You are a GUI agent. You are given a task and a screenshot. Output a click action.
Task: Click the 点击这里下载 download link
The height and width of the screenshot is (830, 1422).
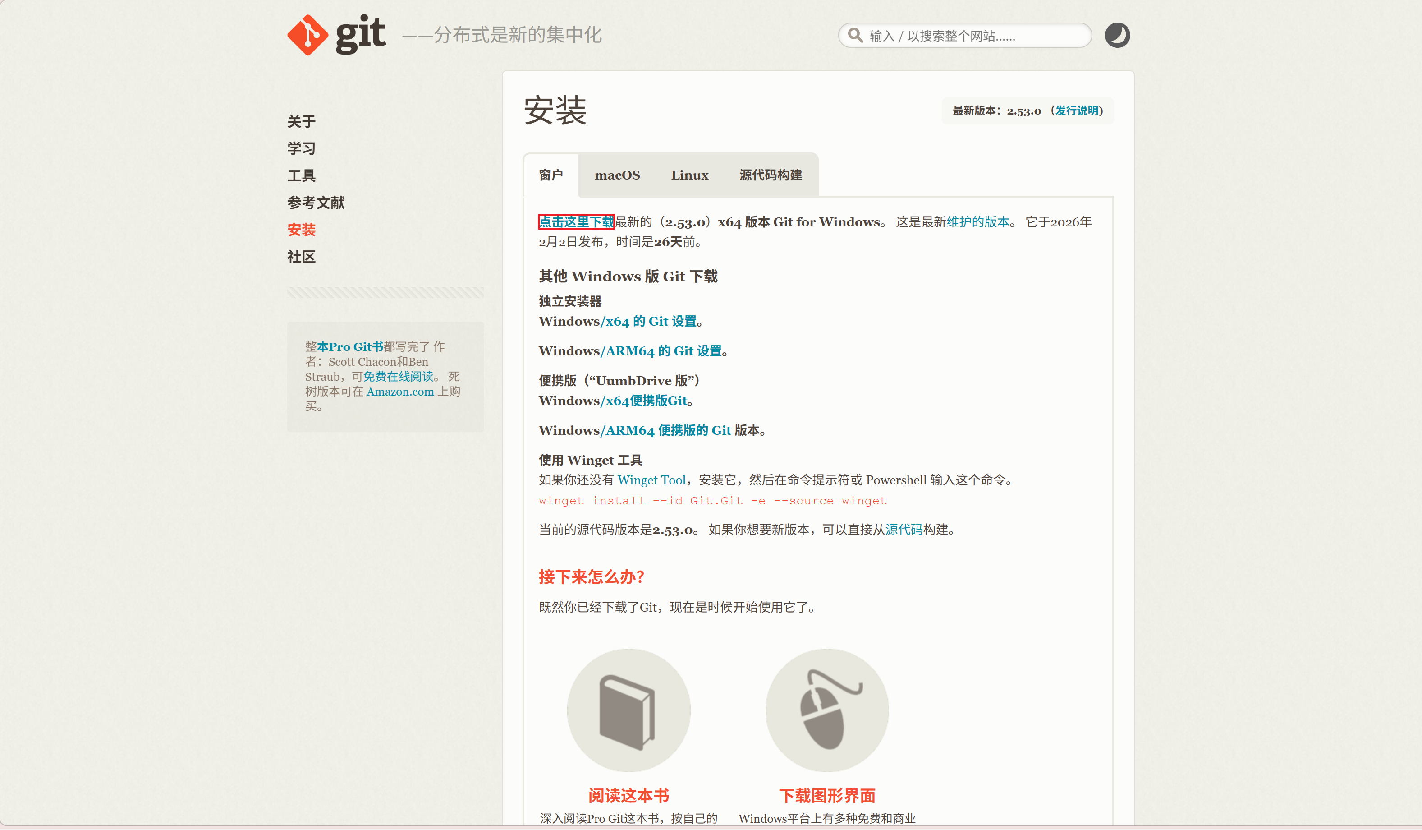coord(576,222)
